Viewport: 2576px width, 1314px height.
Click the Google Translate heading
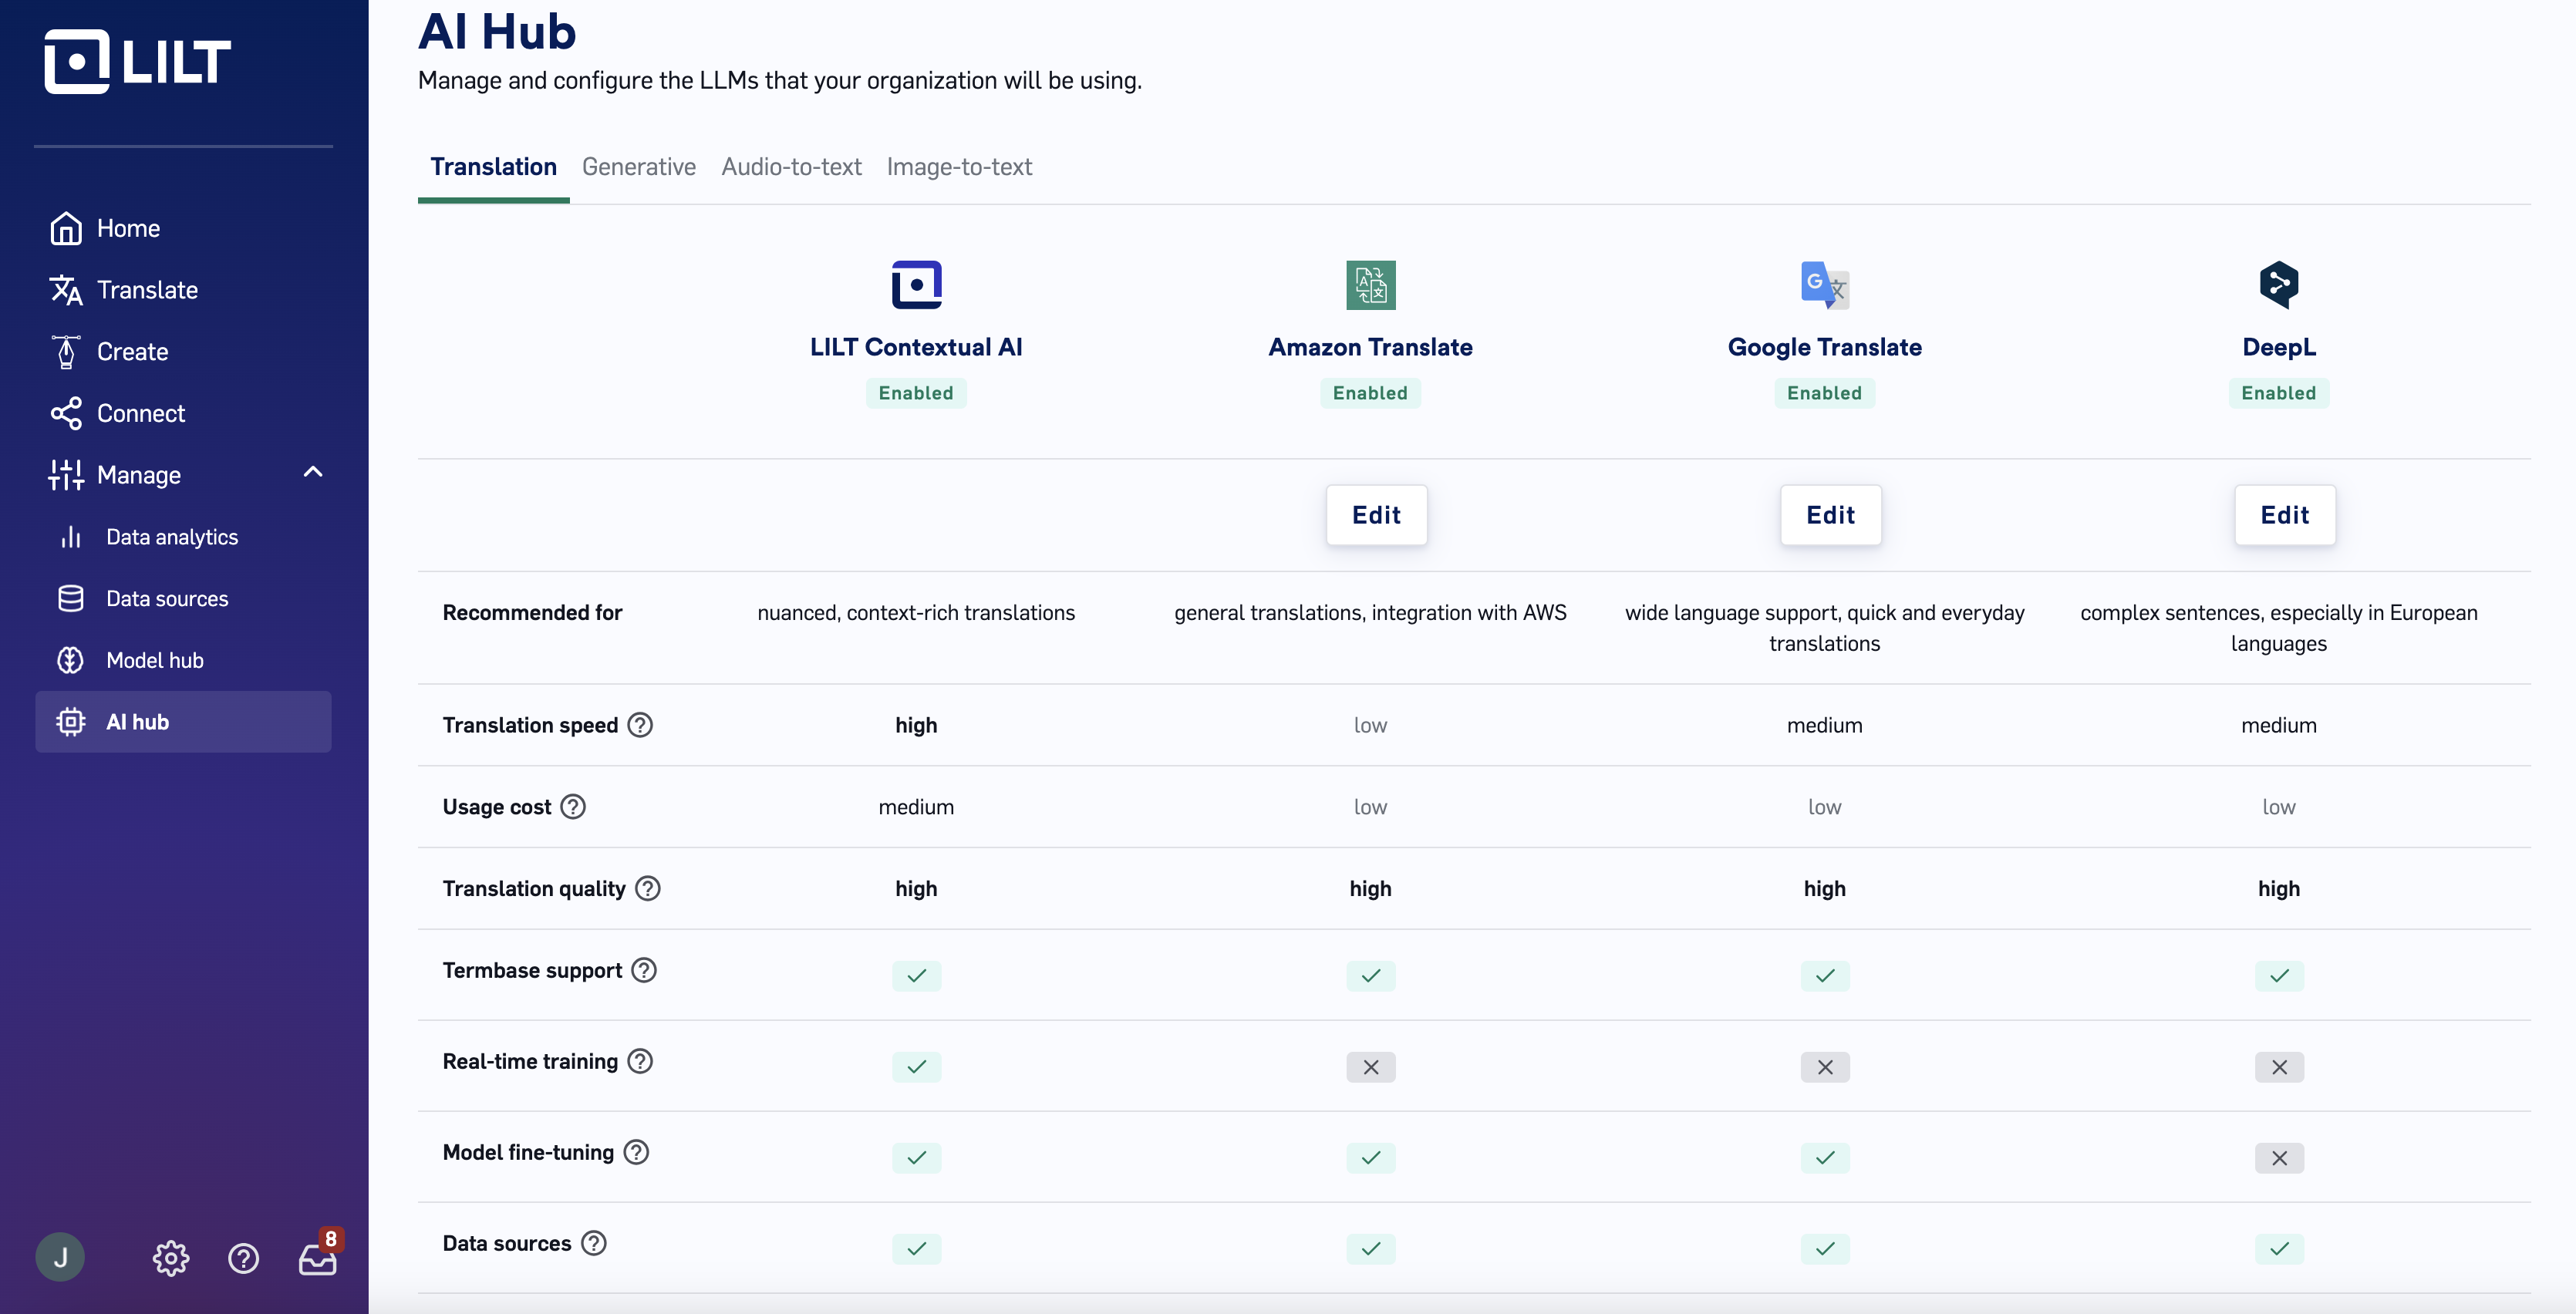point(1825,347)
